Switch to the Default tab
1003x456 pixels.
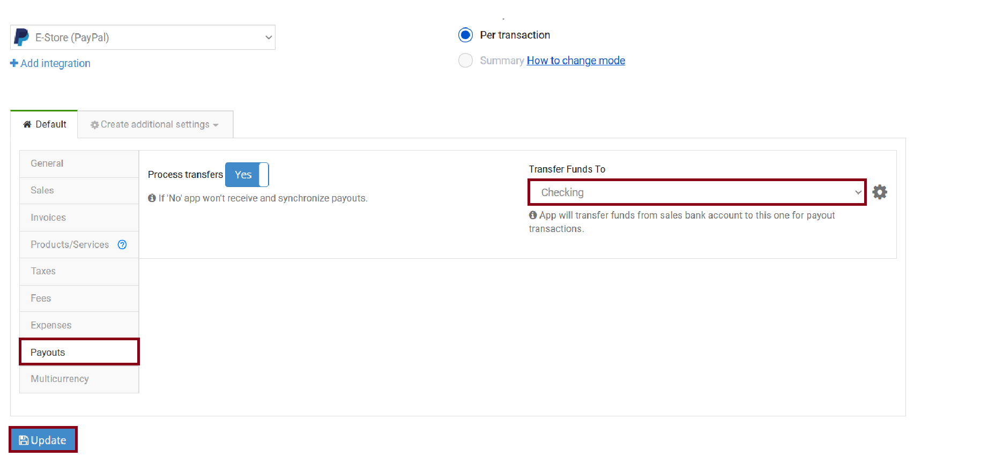(x=44, y=124)
